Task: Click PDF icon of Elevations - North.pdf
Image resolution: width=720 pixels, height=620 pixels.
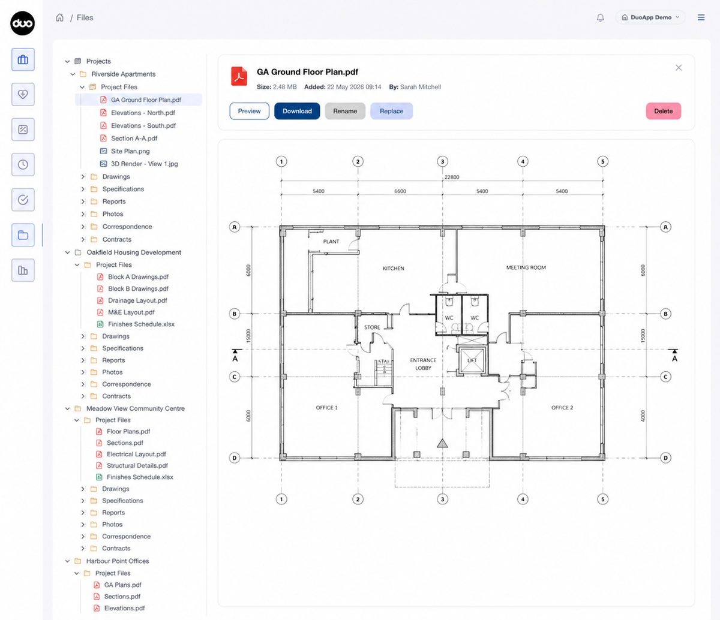Action: pyautogui.click(x=103, y=113)
